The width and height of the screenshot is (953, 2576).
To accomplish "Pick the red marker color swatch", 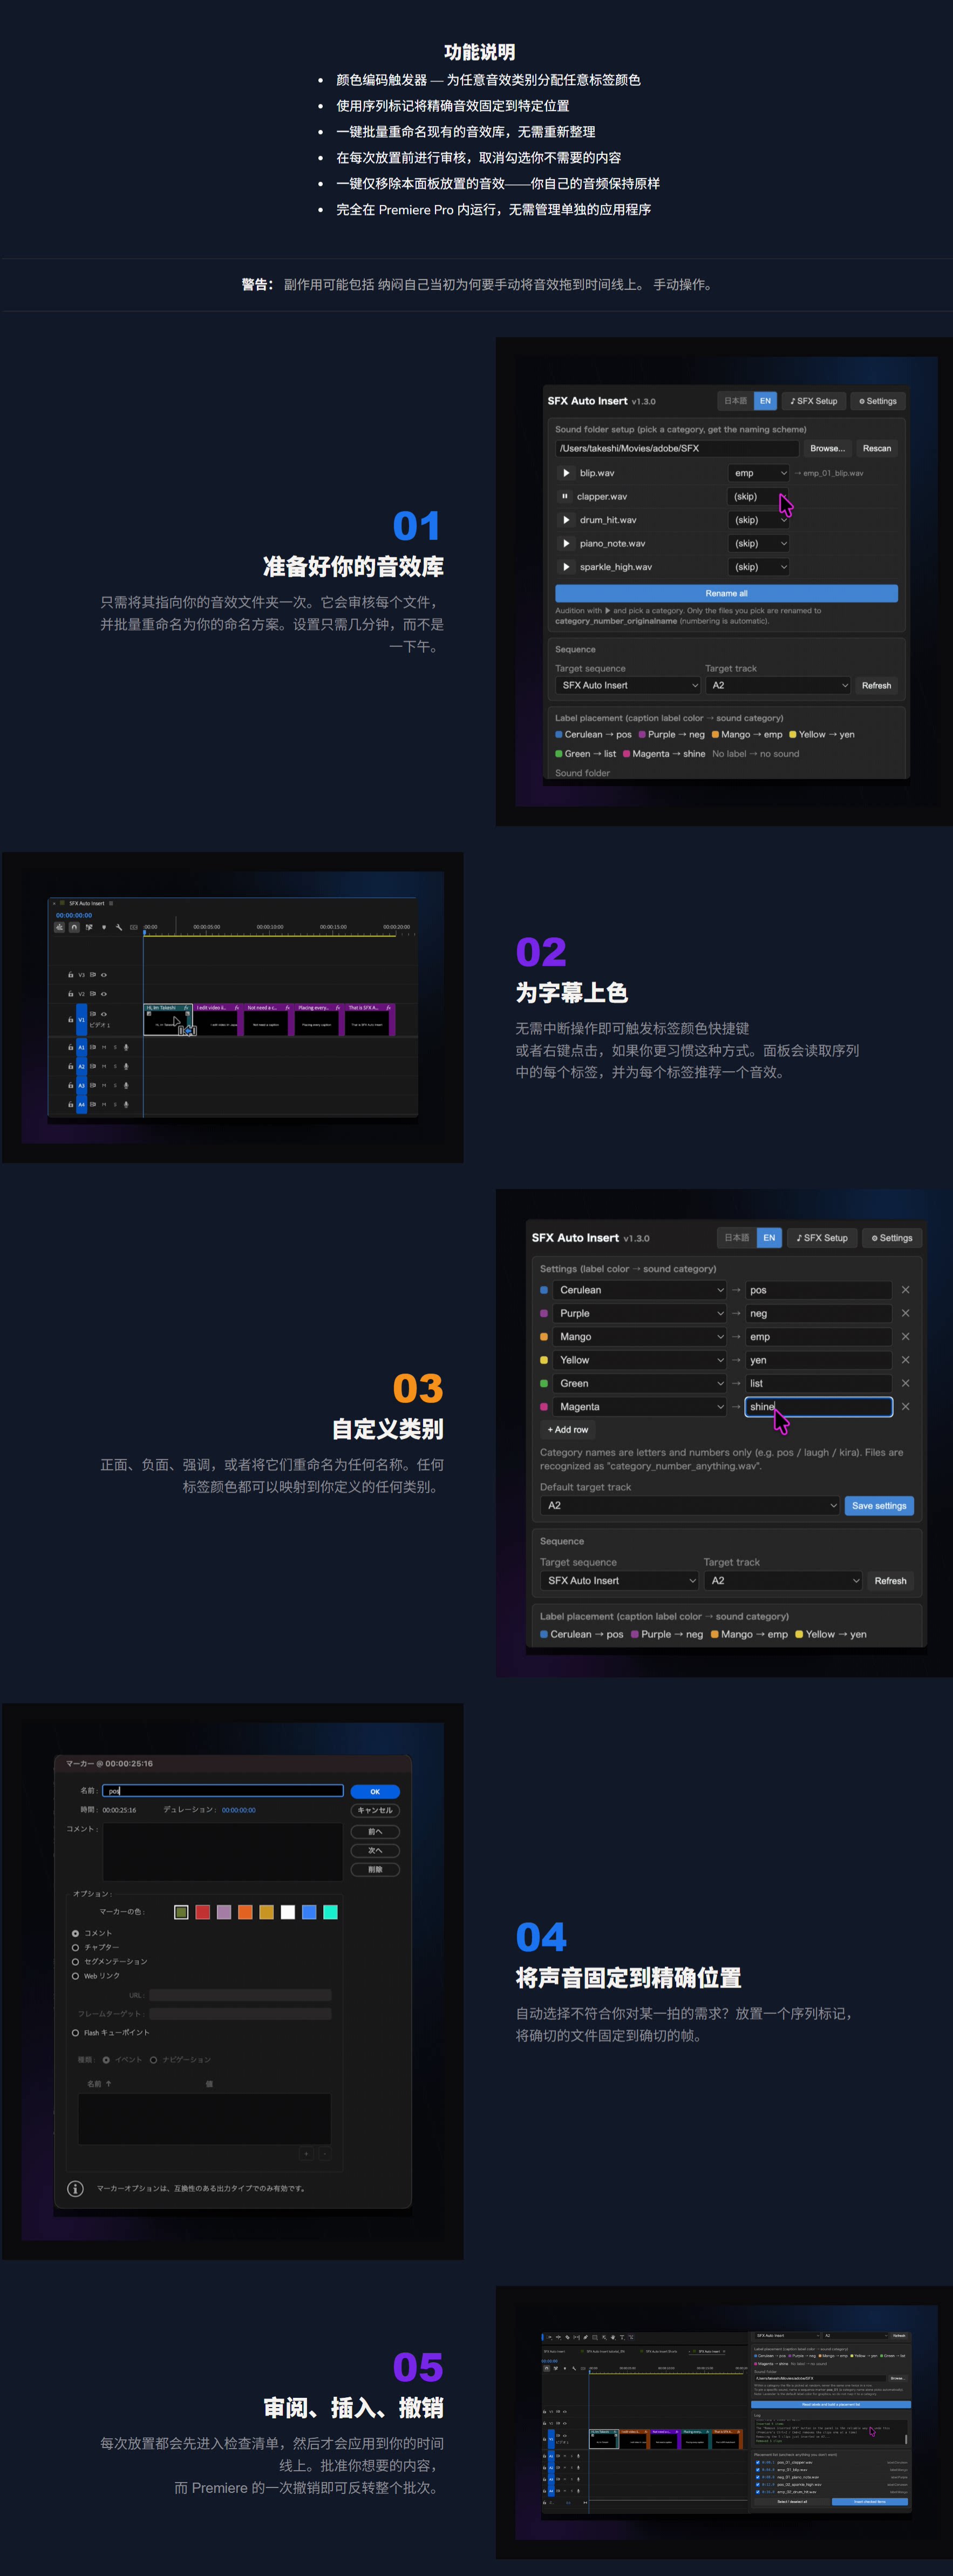I will click(203, 1912).
